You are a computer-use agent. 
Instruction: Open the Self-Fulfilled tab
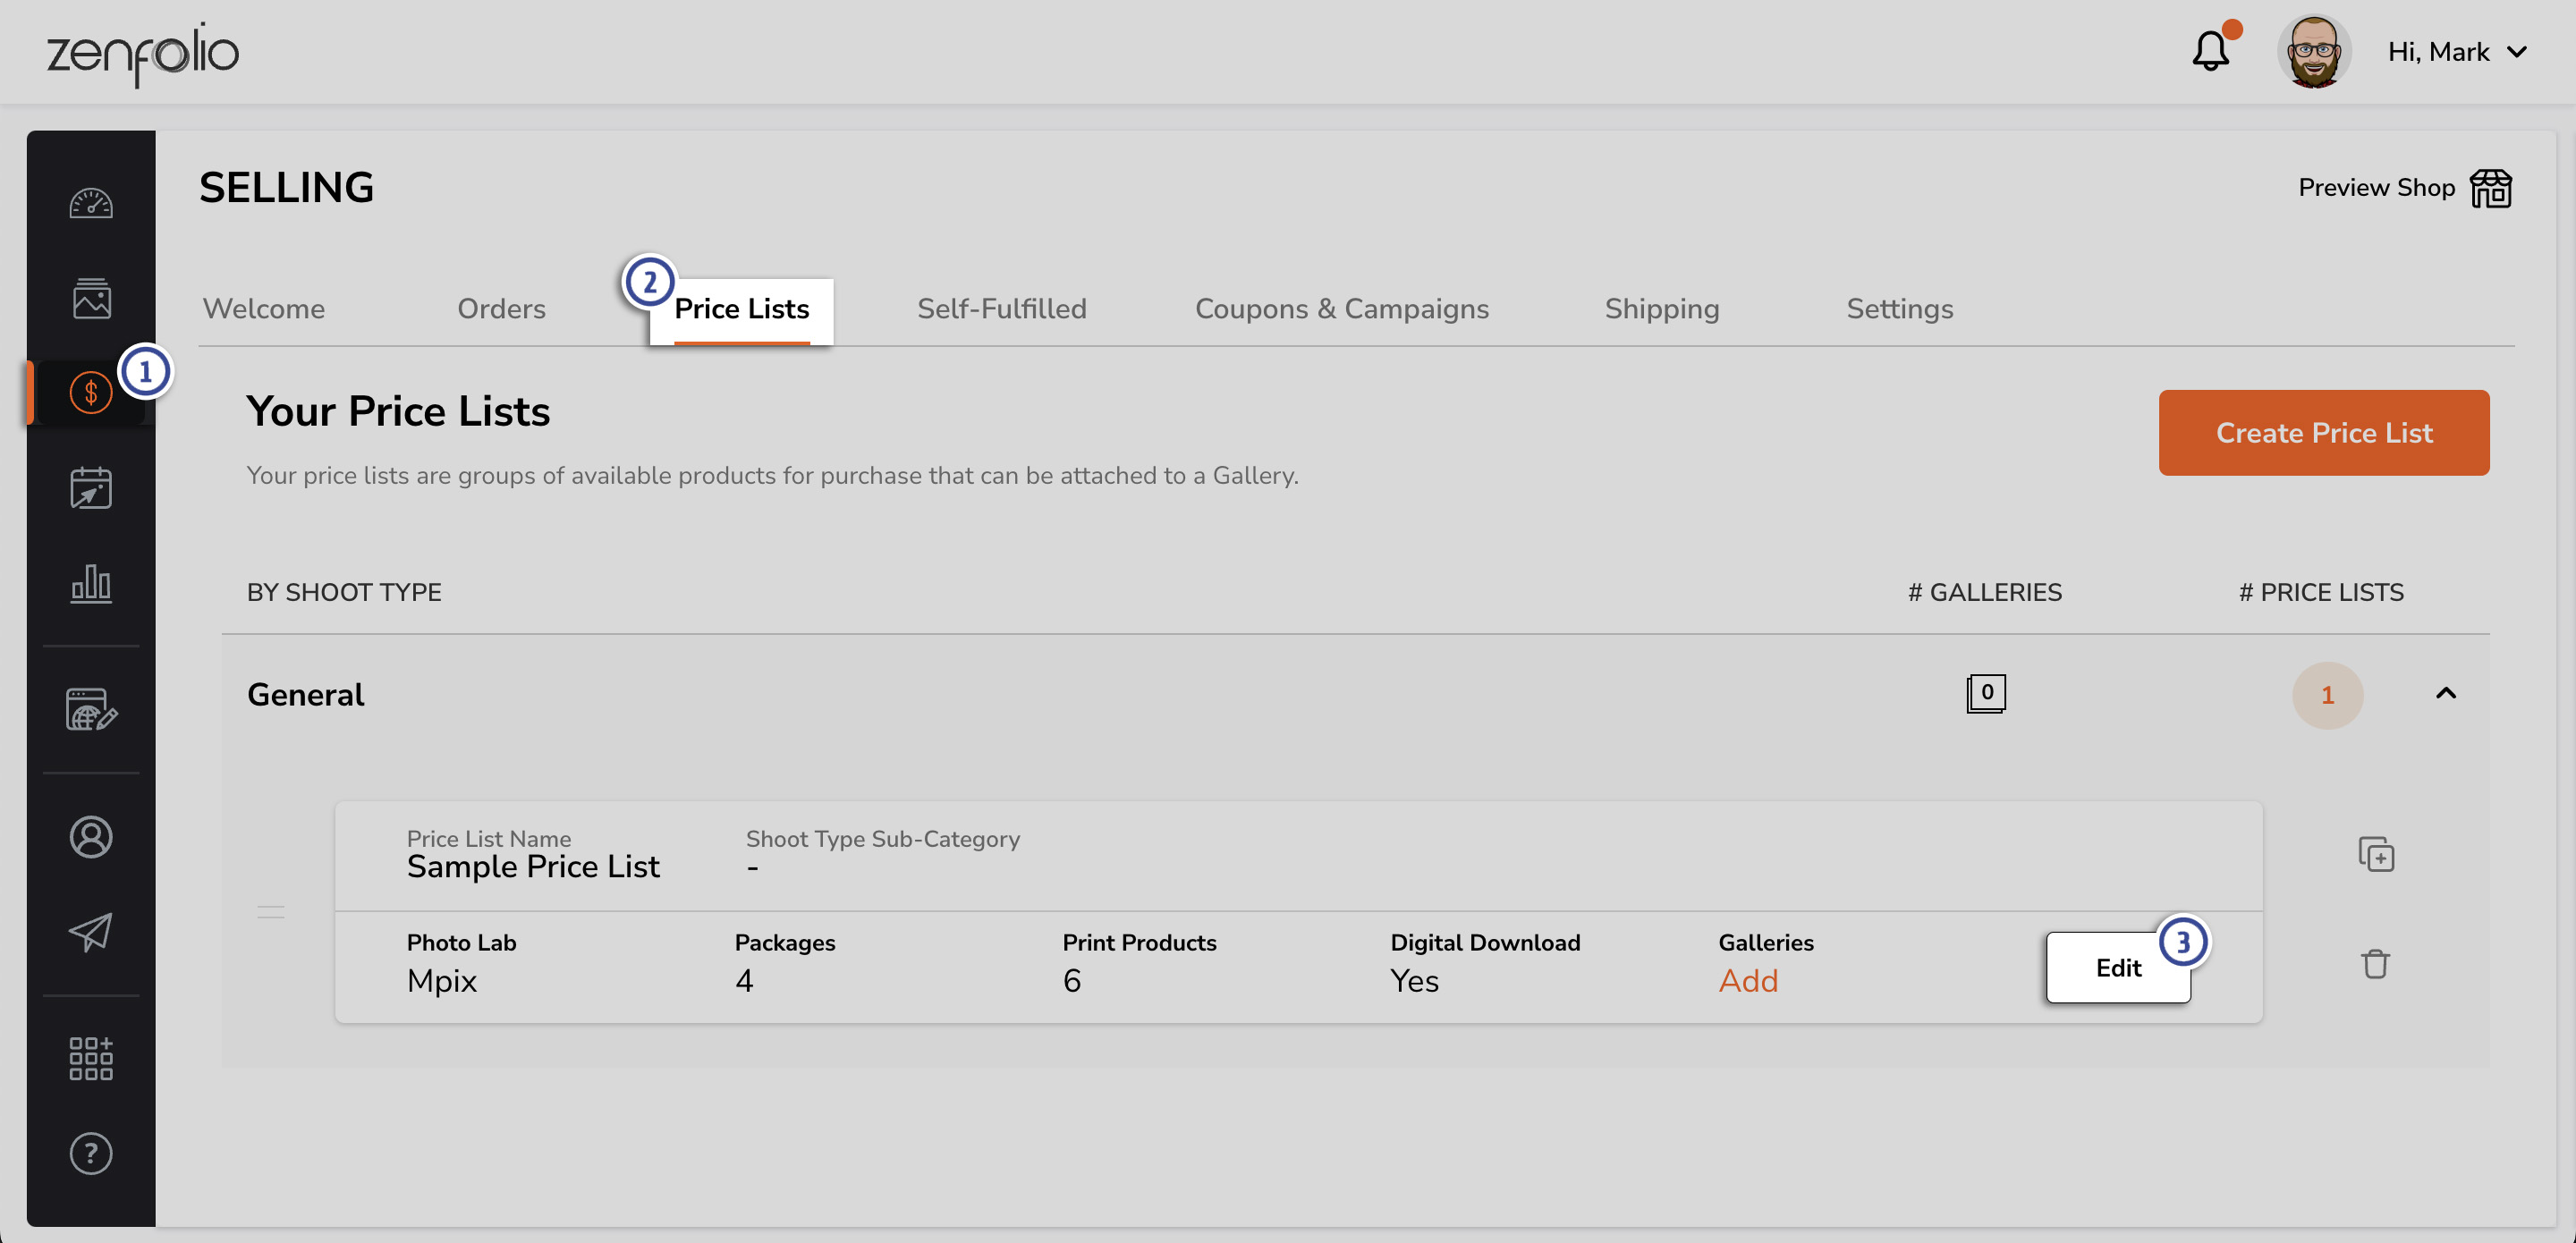coord(1001,309)
